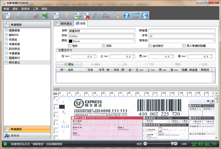Switch to the 顺丰速运 tab
Screen dimensions: 221x149
pyautogui.click(x=64, y=24)
